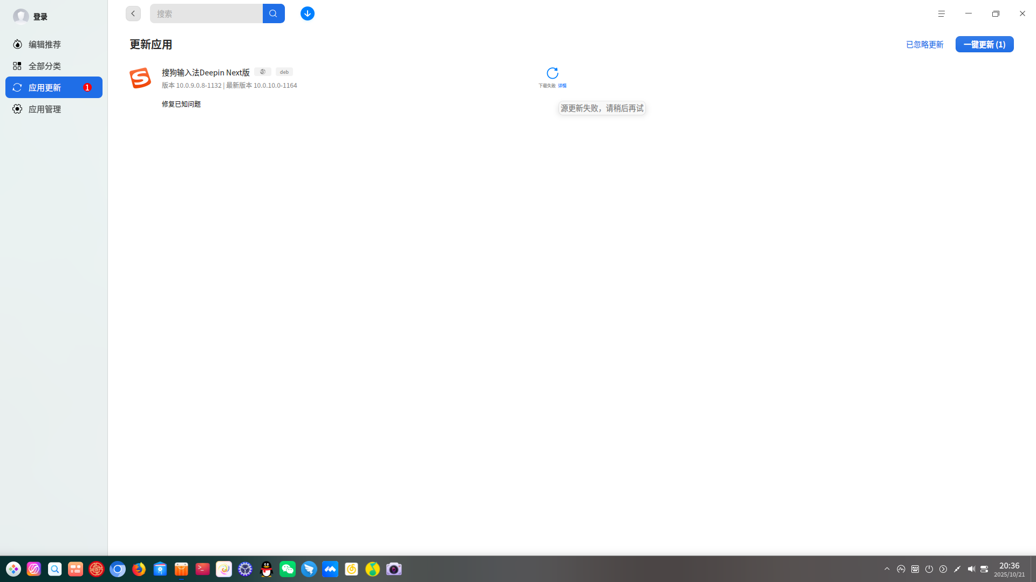Open the download manager arrow icon
Image resolution: width=1036 pixels, height=582 pixels.
(308, 13)
